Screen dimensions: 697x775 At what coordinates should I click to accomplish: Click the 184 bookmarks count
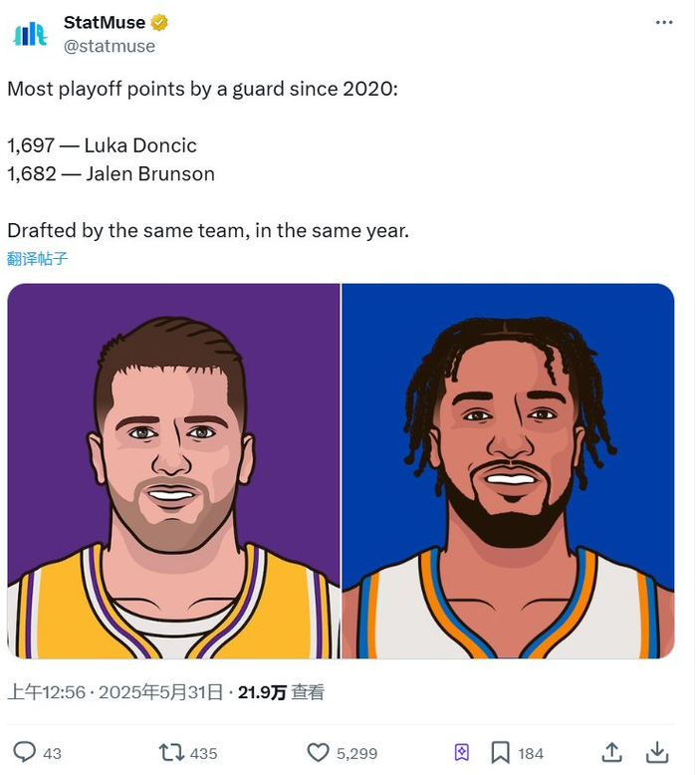click(531, 753)
